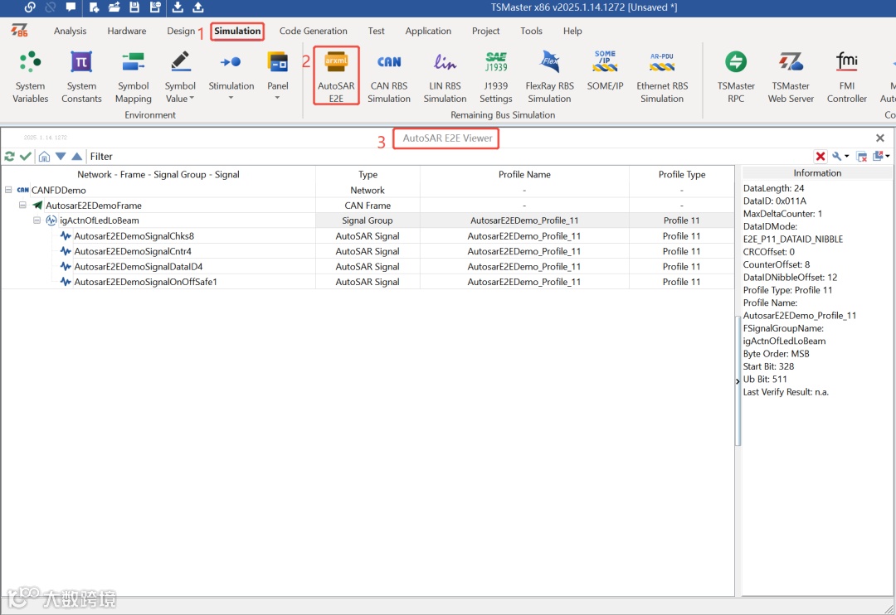The height and width of the screenshot is (615, 896).
Task: Switch to the Code Generation tab
Action: (x=313, y=31)
